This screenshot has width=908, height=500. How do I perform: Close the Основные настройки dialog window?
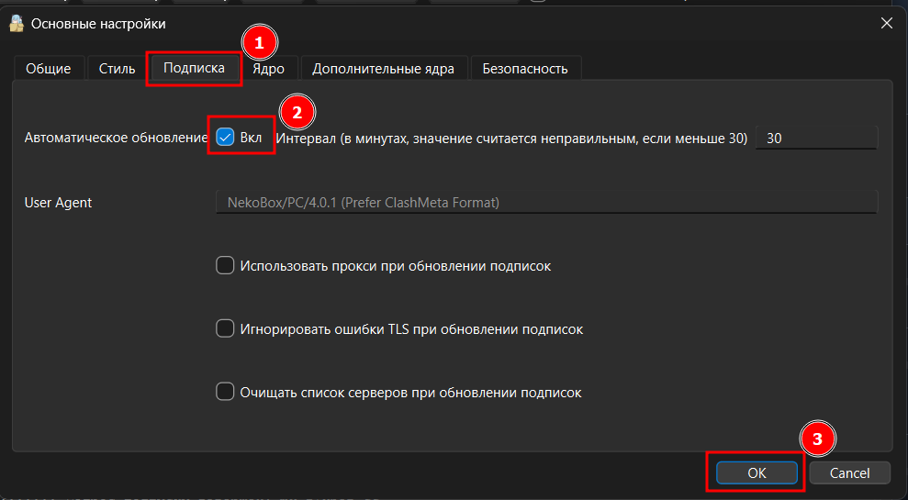886,24
